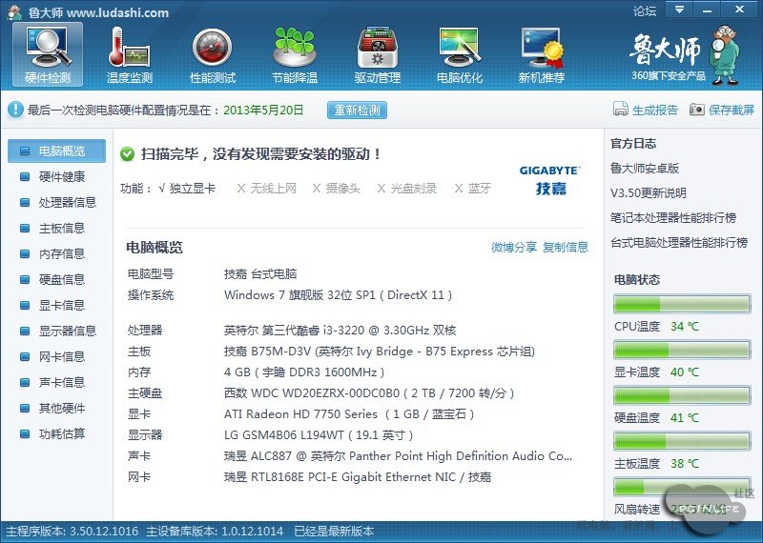Click the 主程序版本 status bar entry
This screenshot has height=543, width=763.
[x=72, y=531]
